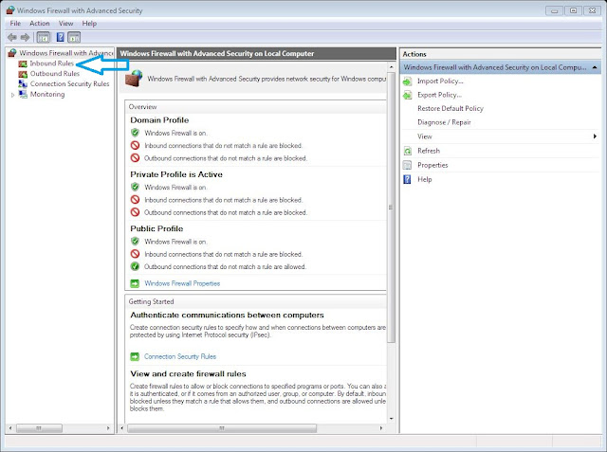Click the brick wall globe firewall icon
The image size is (607, 452).
pos(134,79)
